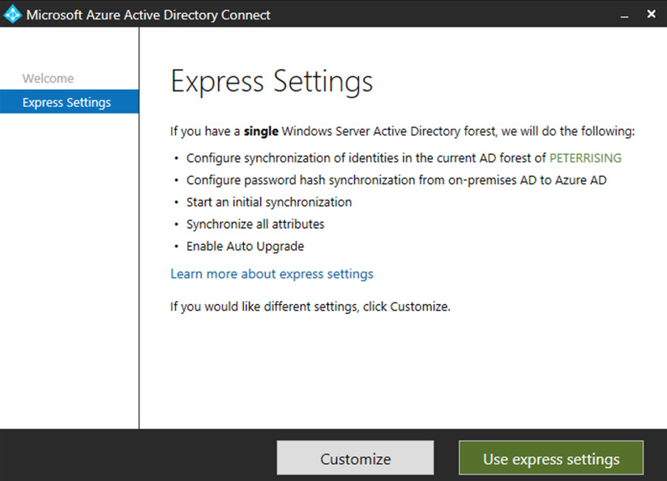
Task: Open Learn more about express settings link
Action: (272, 274)
